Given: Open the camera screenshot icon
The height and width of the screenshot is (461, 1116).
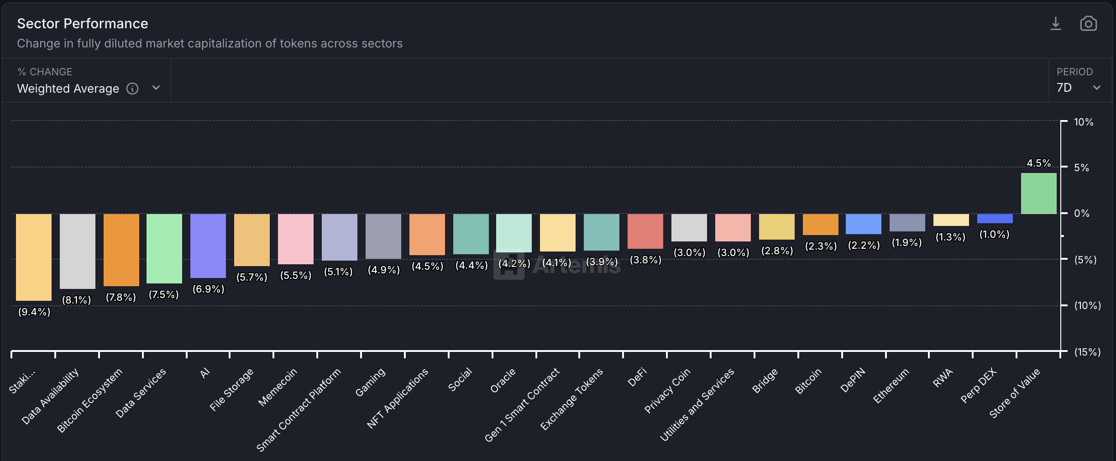Looking at the screenshot, I should click(1088, 23).
